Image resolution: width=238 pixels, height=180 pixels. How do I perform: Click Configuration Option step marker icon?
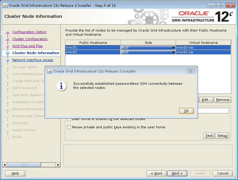(x=8, y=32)
